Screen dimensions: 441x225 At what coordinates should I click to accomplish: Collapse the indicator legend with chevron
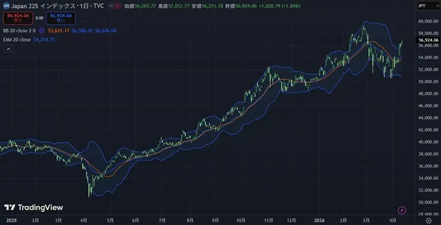pyautogui.click(x=9, y=49)
